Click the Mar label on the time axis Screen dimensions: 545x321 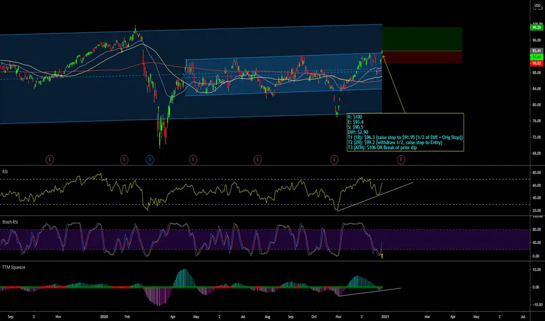[427, 317]
